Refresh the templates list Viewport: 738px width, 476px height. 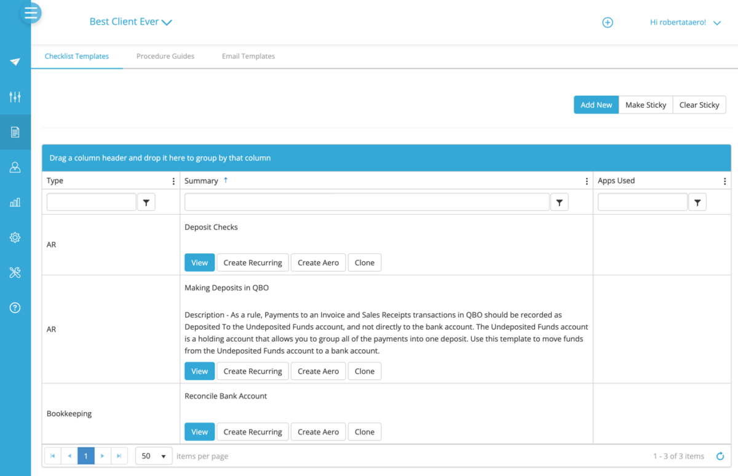pyautogui.click(x=720, y=456)
